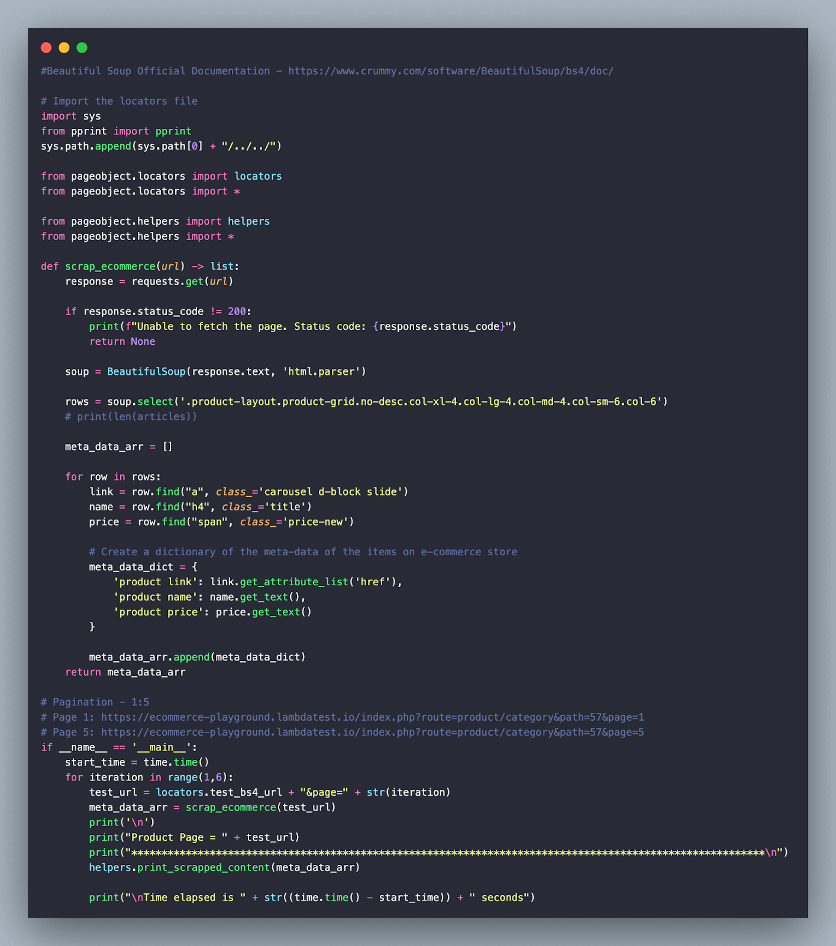Click the 'Time elapsed is' print line

(312, 898)
